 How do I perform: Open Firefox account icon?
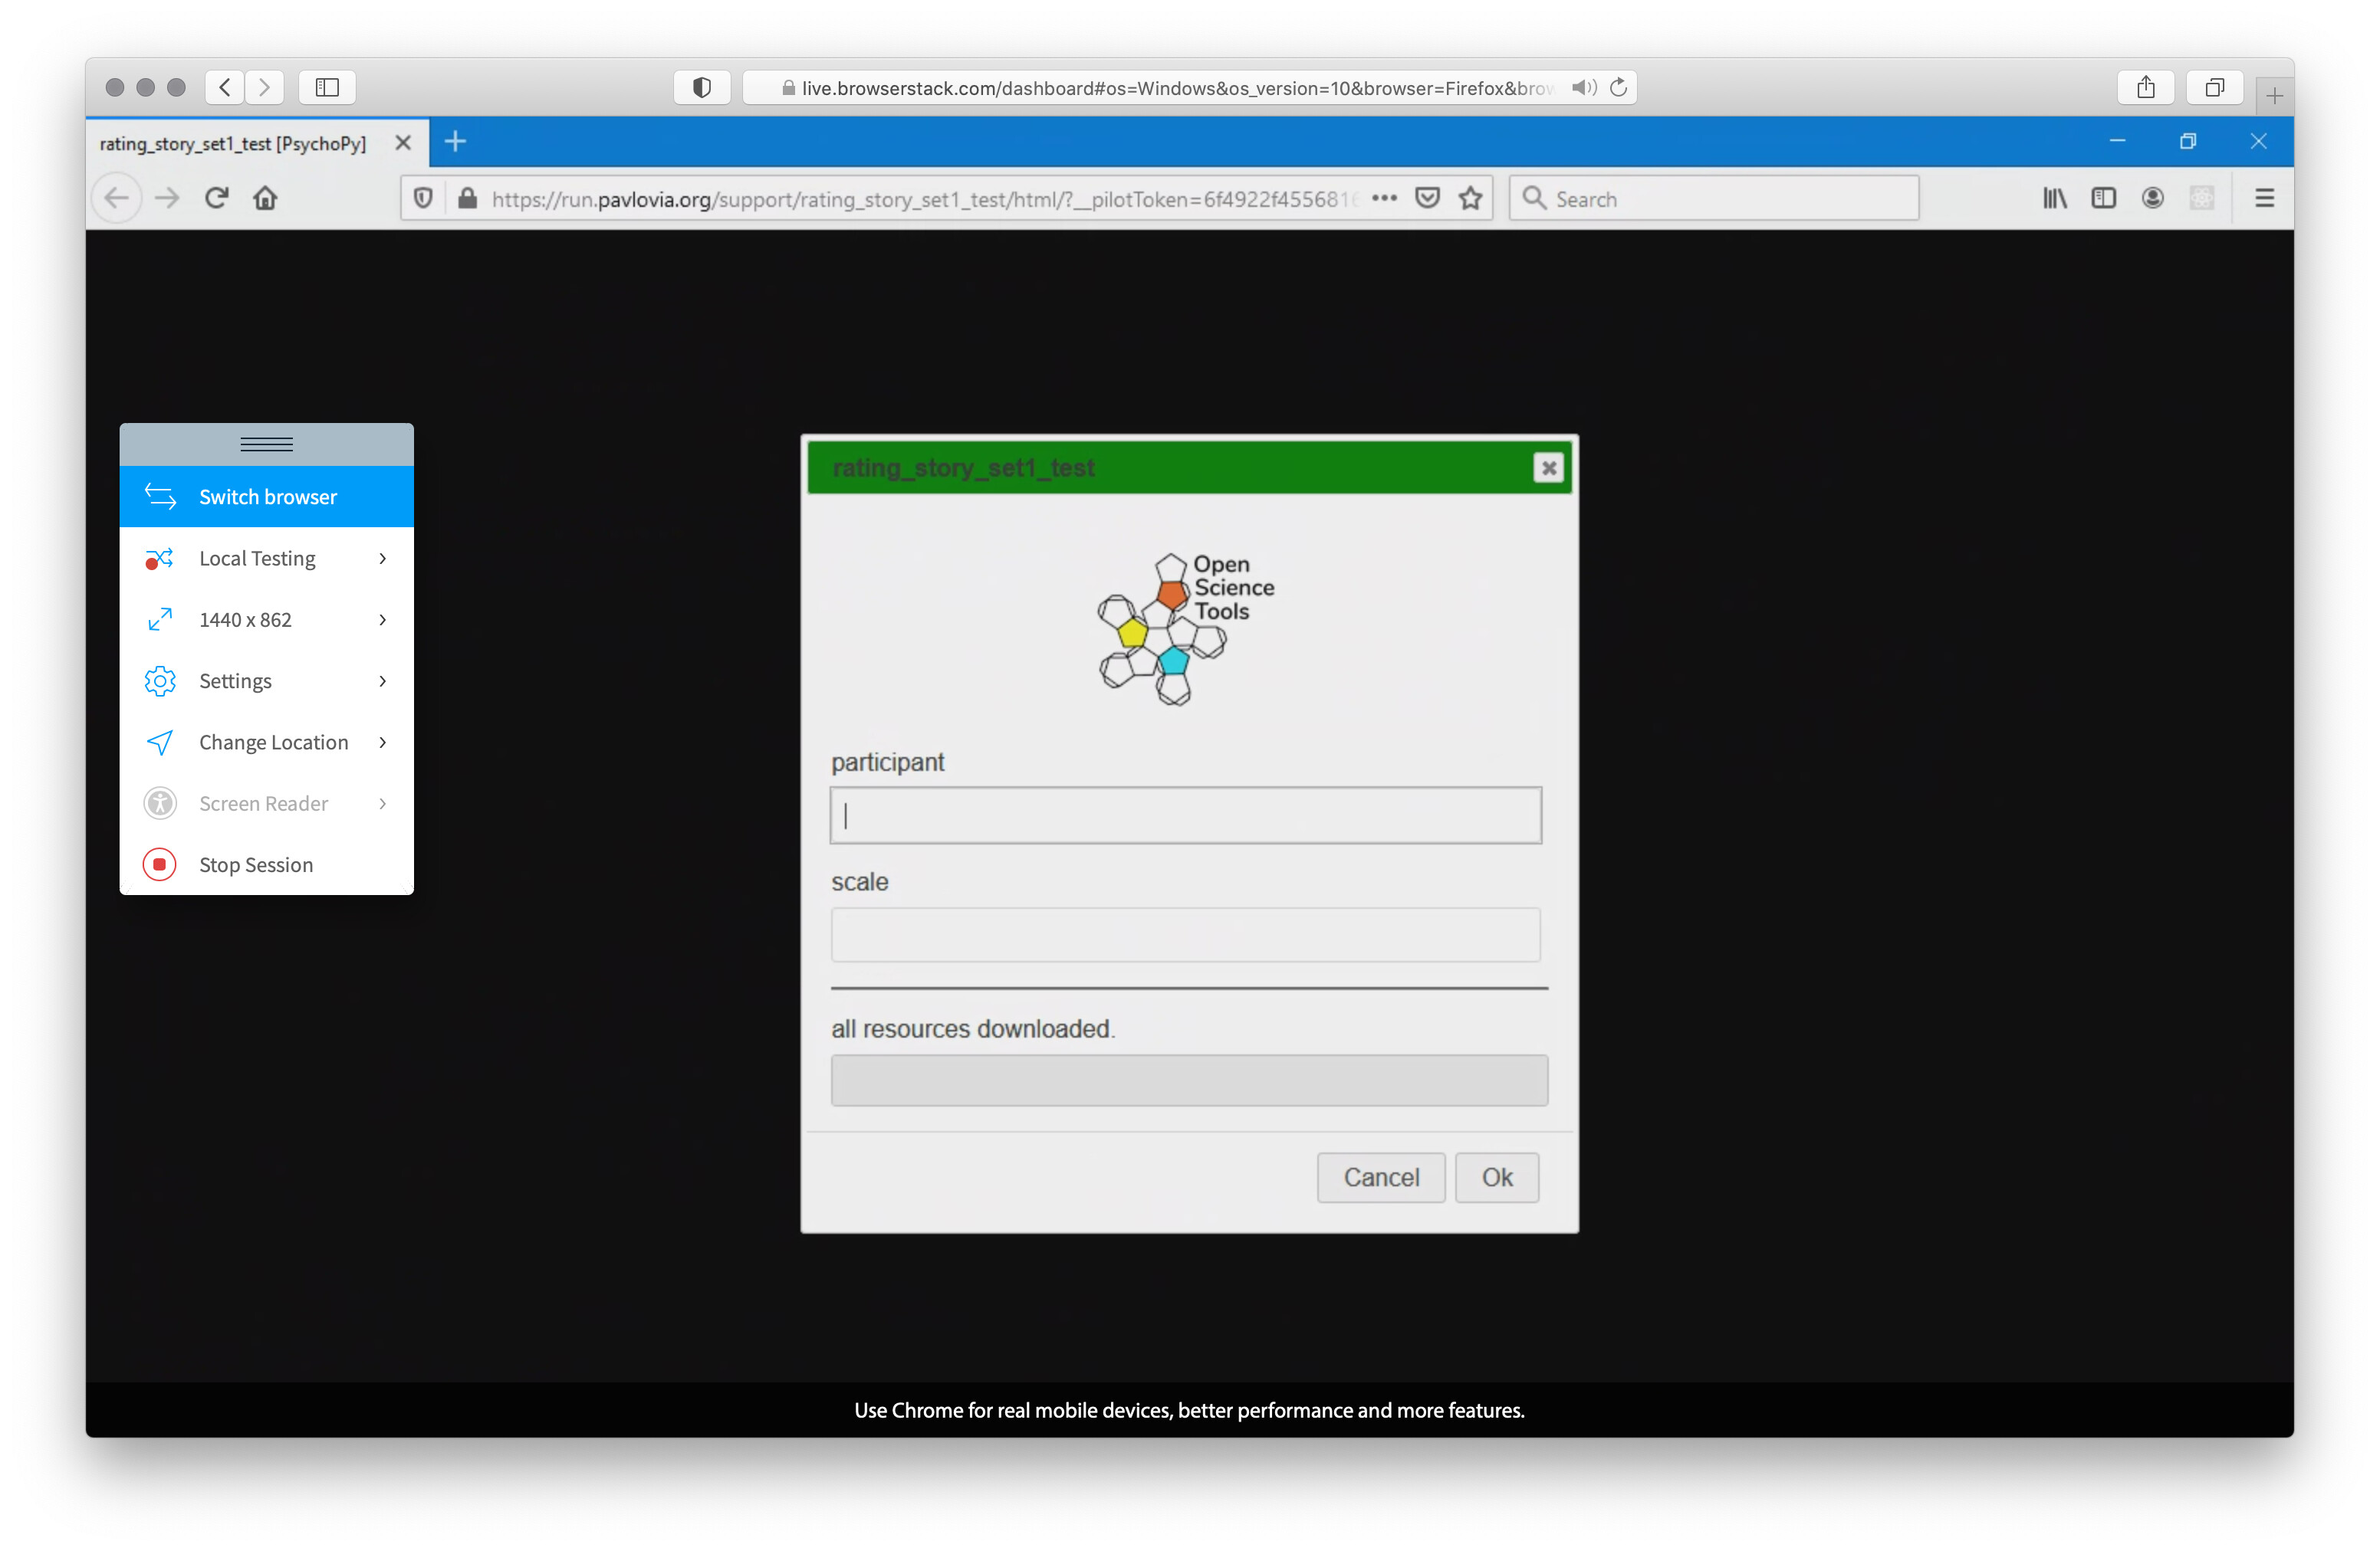tap(2152, 198)
